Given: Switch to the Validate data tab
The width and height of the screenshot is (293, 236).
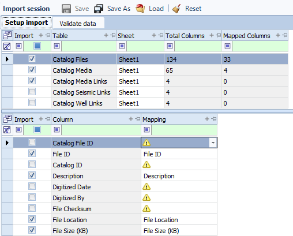Looking at the screenshot, I should click(x=78, y=24).
